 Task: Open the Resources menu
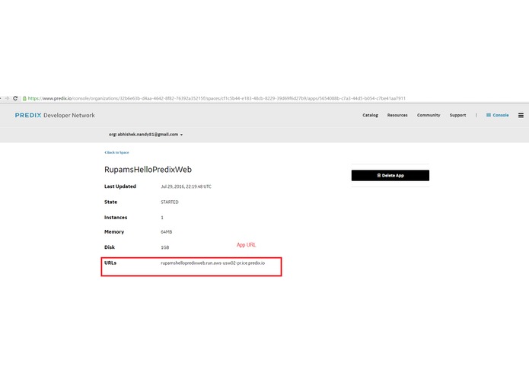coord(397,115)
